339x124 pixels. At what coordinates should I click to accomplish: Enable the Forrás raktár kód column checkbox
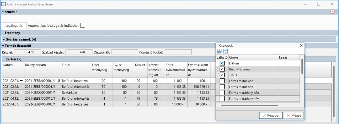coord(222,81)
